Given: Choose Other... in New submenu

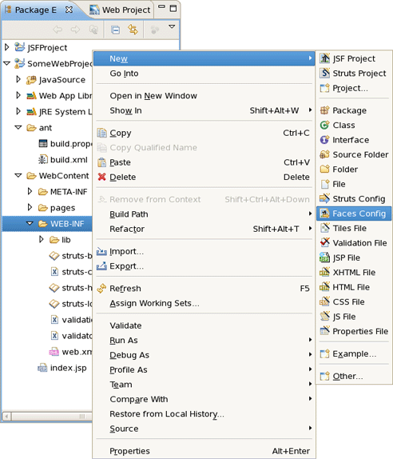Looking at the screenshot, I should (354, 376).
